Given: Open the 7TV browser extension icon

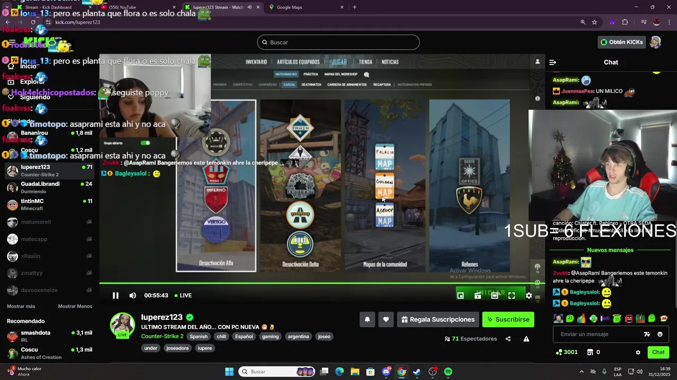Looking at the screenshot, I should click(x=612, y=22).
